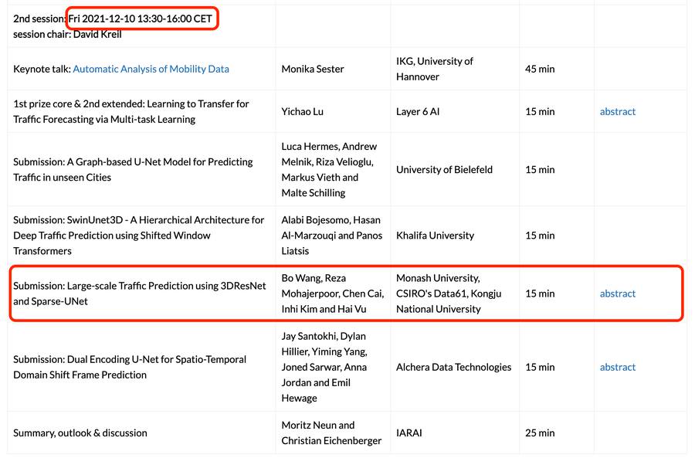This screenshot has height=458, width=695.
Task: Open abstract link for Dual Encoding U-Net submission
Action: 618,367
